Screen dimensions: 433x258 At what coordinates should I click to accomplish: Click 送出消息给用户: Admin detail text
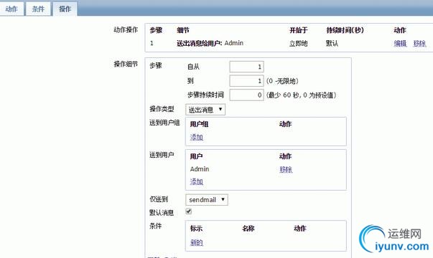coord(210,43)
